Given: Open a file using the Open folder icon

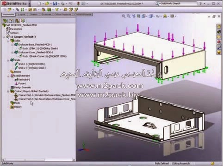Looking at the screenshot, I should [47, 3].
